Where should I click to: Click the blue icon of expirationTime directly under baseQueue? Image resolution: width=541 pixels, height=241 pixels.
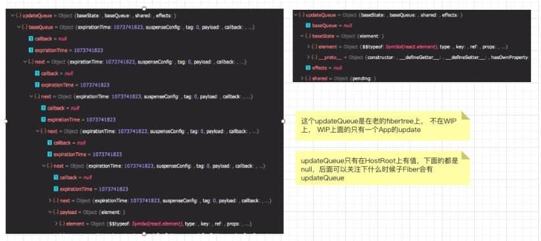point(31,51)
